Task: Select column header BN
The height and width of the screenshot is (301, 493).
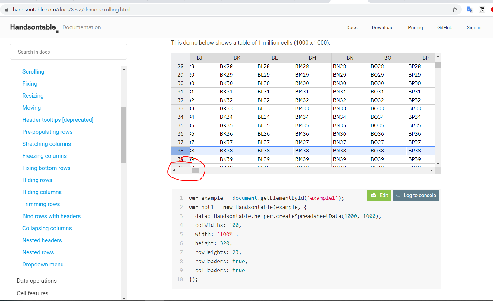Action: click(350, 58)
